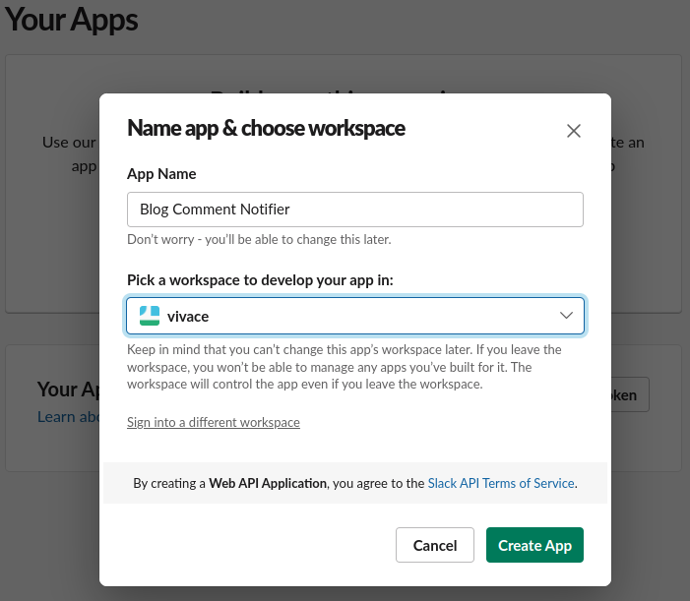690x601 pixels.
Task: Click the dropdown chevron arrow
Action: tap(566, 315)
